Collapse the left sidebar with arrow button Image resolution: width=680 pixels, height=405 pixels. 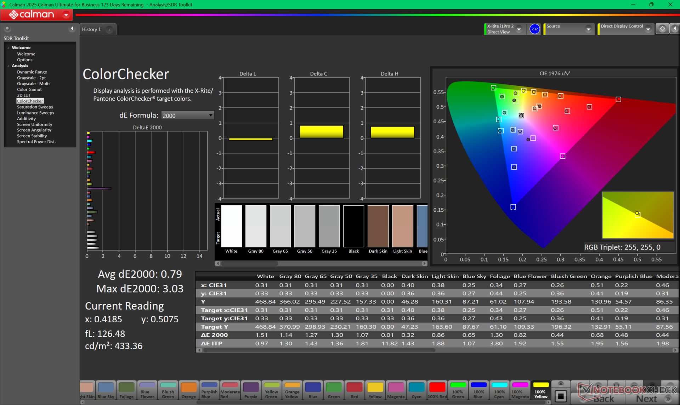(72, 29)
